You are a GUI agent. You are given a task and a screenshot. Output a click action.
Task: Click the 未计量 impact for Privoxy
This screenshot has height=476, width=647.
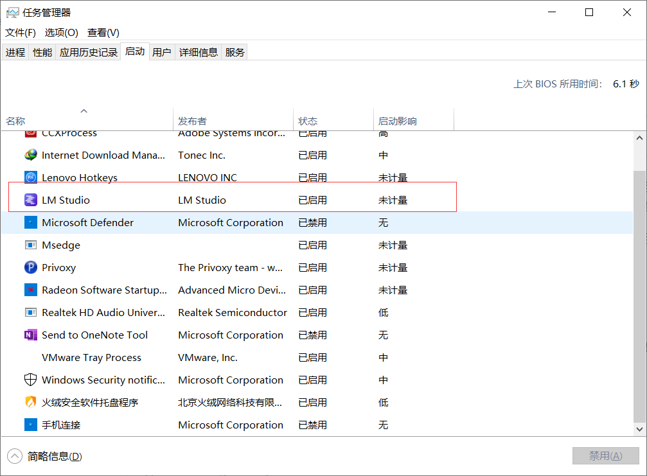[393, 268]
